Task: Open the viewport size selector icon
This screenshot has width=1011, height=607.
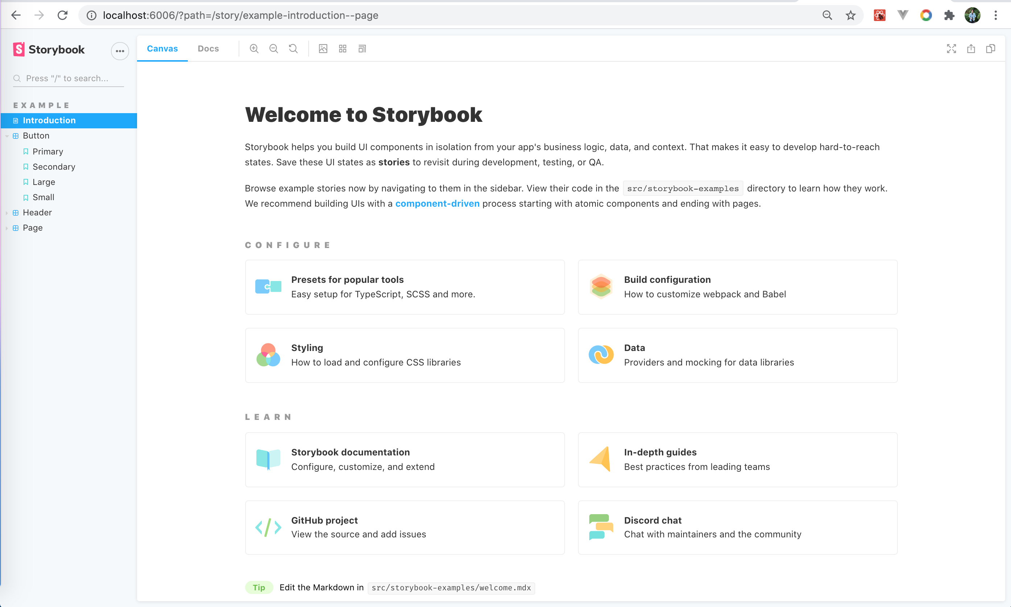Action: [x=362, y=49]
